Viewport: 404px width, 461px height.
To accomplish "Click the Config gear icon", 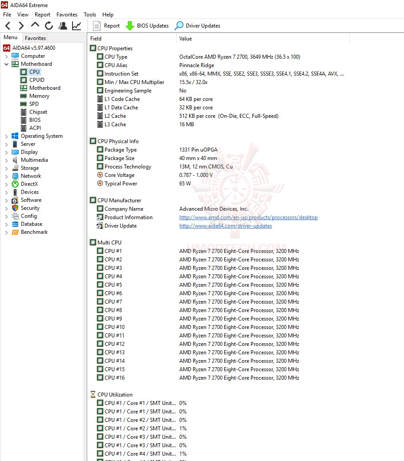I will point(15,216).
